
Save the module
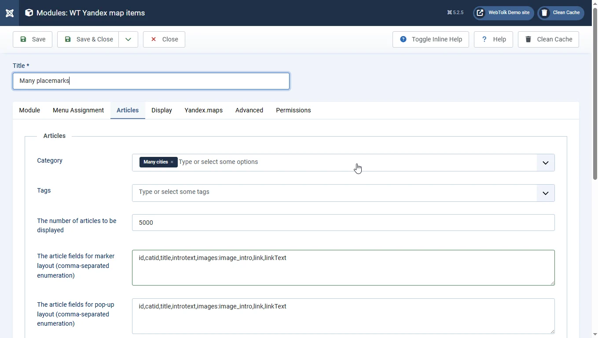pos(33,39)
